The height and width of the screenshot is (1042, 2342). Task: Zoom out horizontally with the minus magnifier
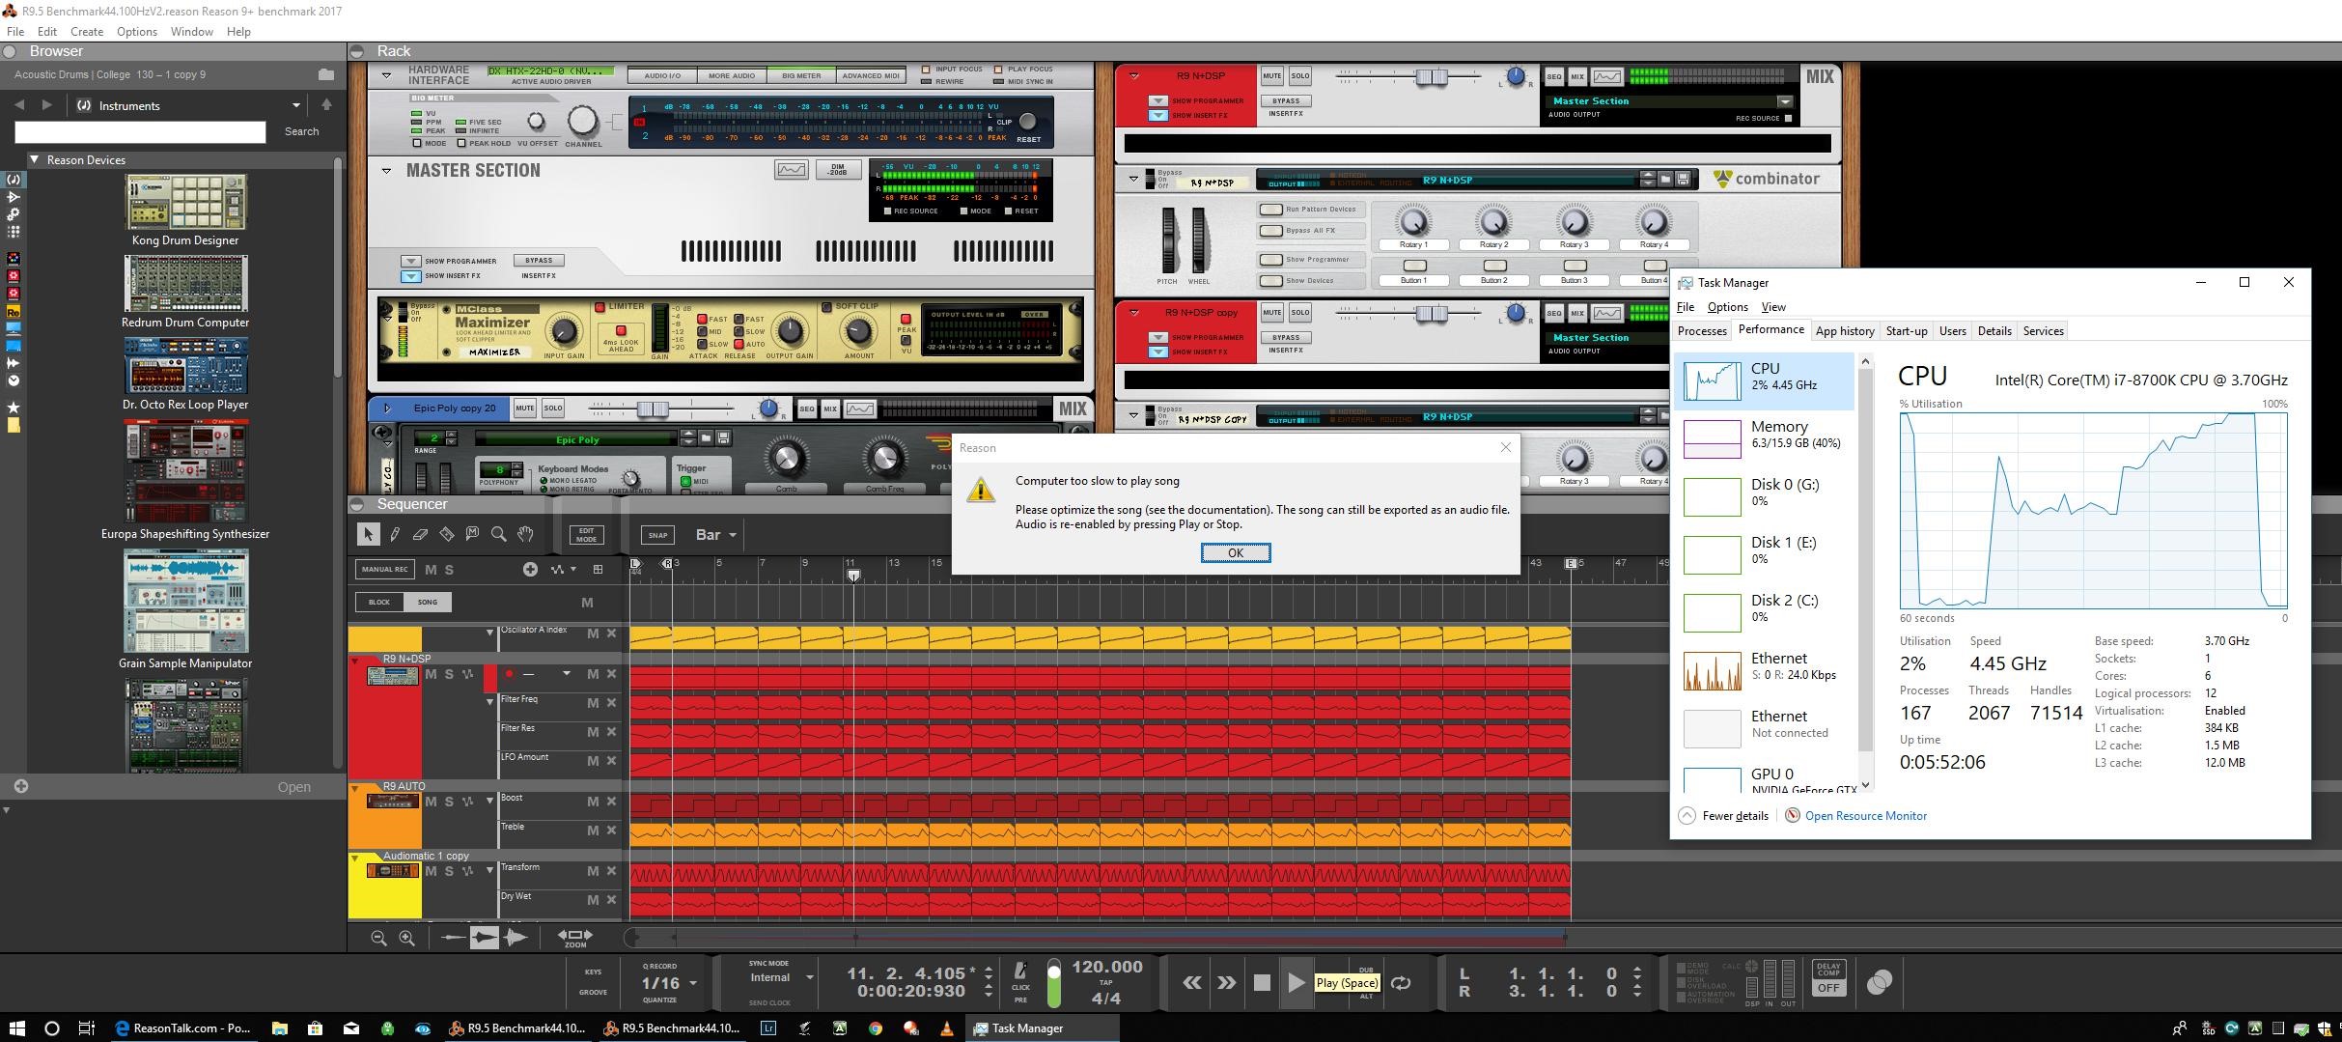[x=378, y=937]
